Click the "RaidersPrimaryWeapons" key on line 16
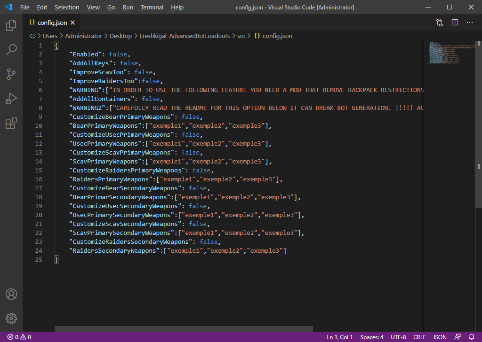Screen dimensions: 482x342 111,179
